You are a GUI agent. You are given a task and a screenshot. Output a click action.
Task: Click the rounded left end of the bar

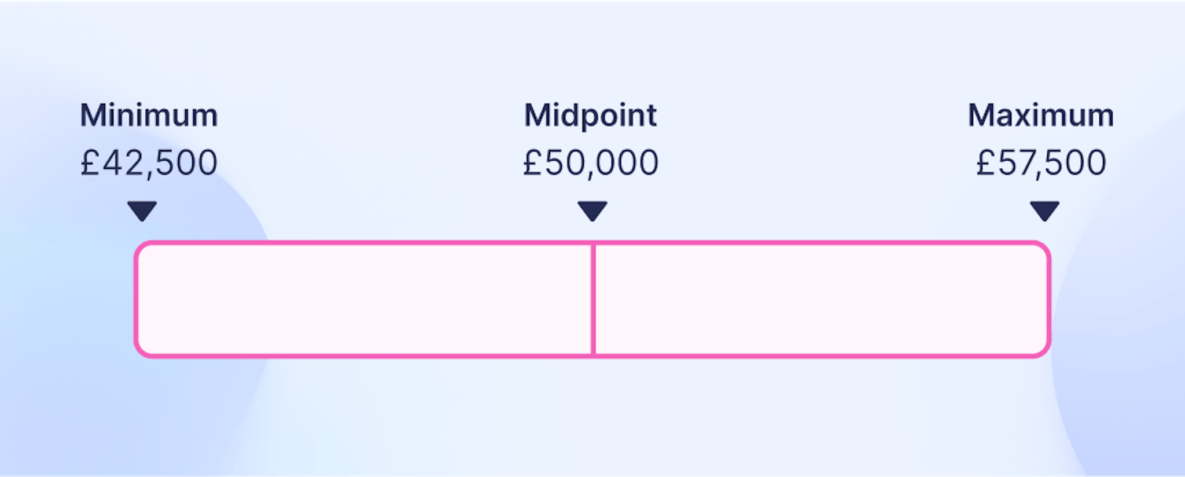(x=139, y=299)
